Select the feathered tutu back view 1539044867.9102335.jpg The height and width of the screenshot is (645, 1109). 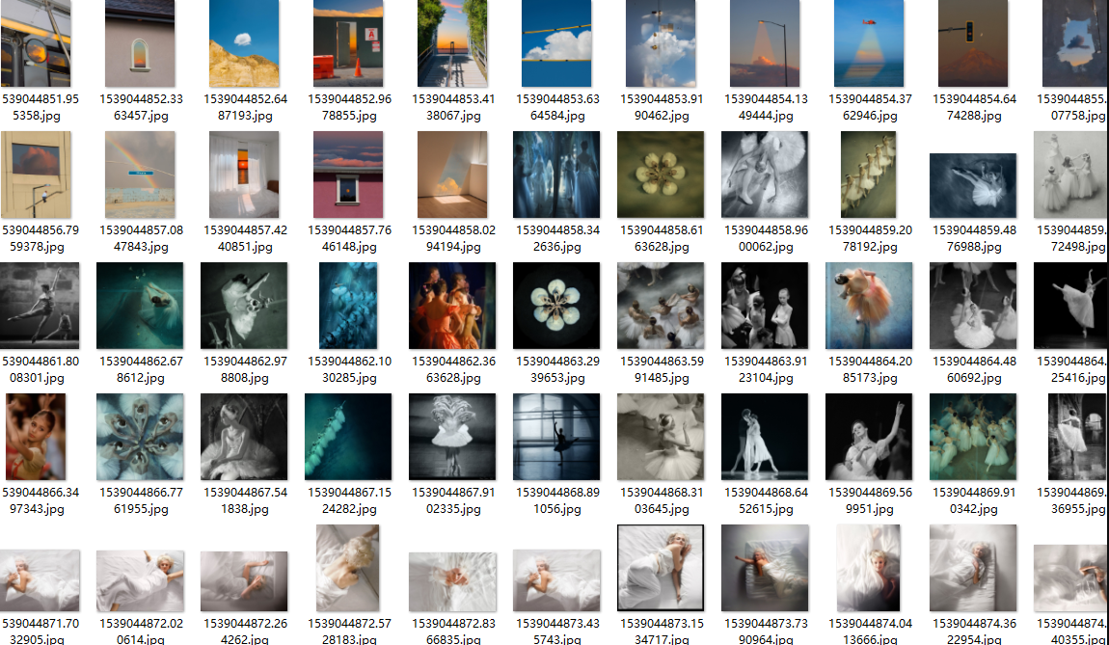(452, 437)
